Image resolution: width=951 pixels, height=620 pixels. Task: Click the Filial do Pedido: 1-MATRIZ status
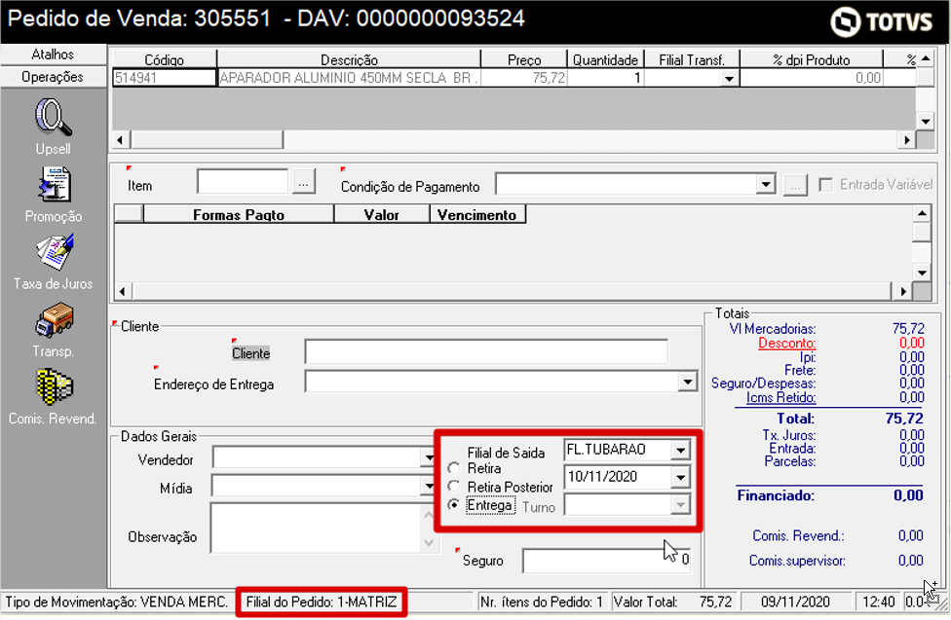point(322,602)
